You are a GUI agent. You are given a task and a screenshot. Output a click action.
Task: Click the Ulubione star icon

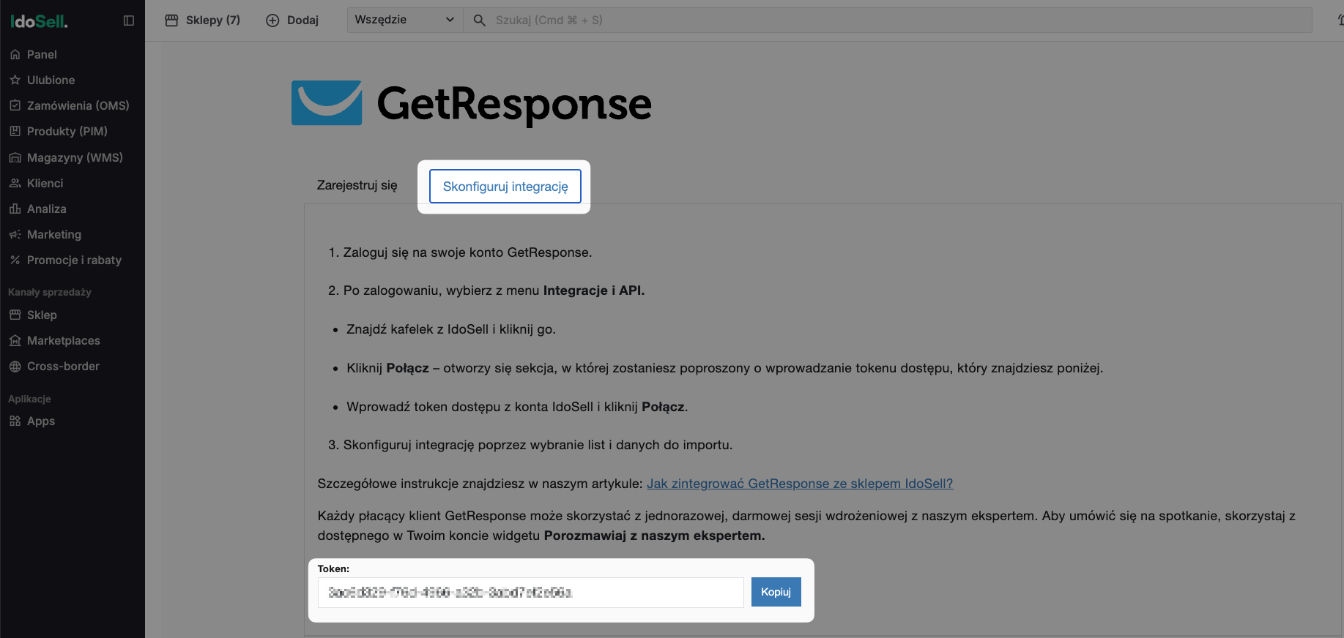[x=15, y=80]
